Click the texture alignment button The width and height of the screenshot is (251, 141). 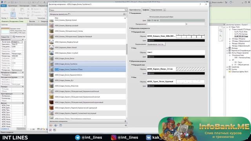coord(156,44)
